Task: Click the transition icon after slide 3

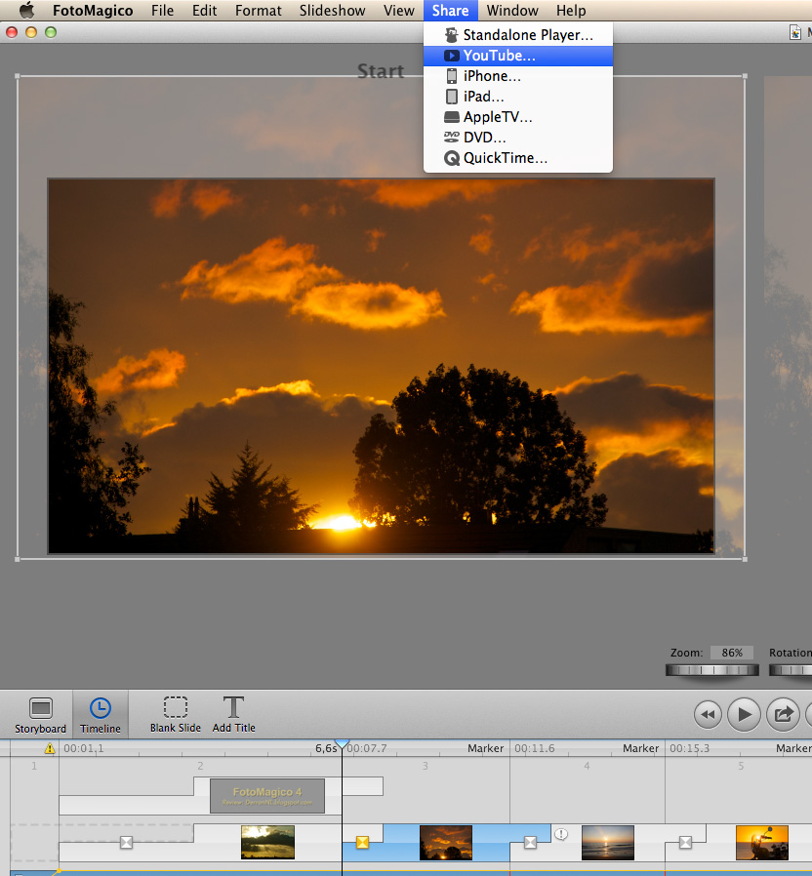Action: [530, 842]
